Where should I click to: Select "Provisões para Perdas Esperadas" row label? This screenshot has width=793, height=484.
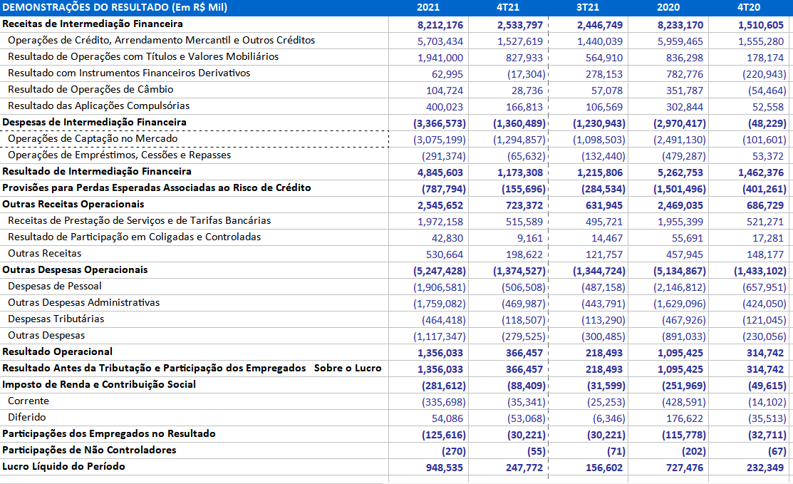156,187
